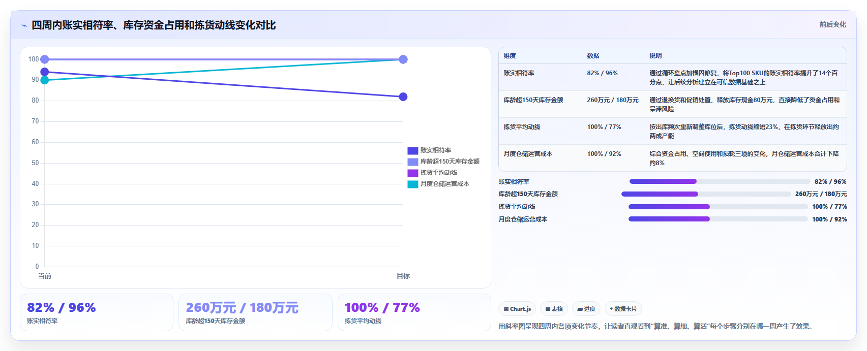This screenshot has height=351, width=867.
Task: Click the description beginning 通过循环盘点加根因修复
Action: (744, 78)
